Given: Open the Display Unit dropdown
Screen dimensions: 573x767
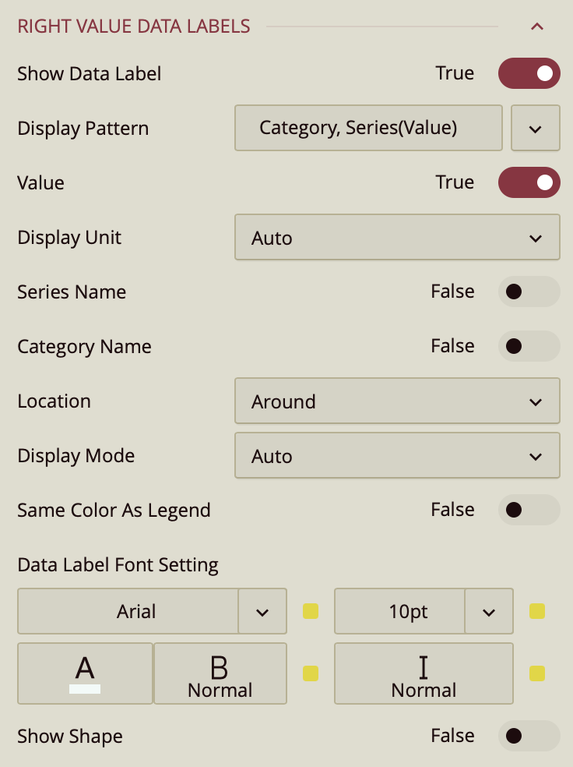Looking at the screenshot, I should click(x=397, y=238).
